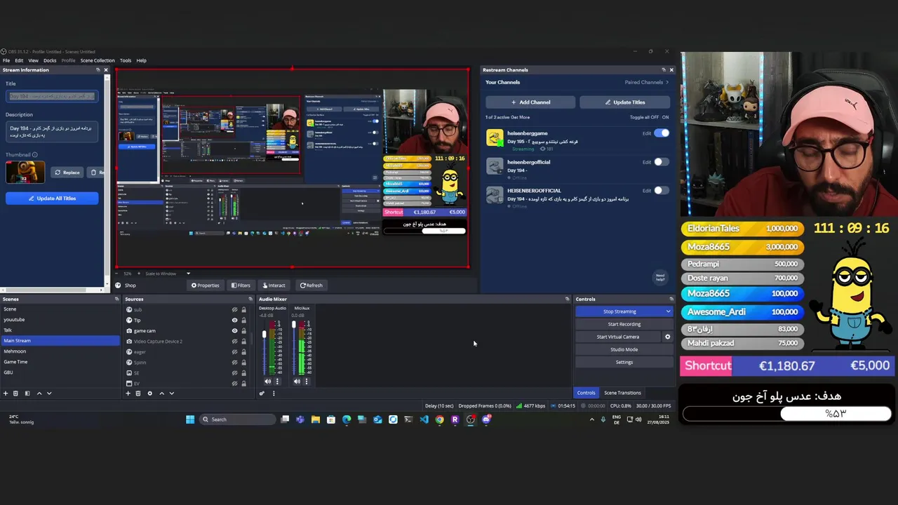Click lock icon for Tip source

pos(243,321)
